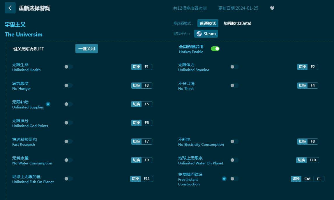Click 切换 button for F7 hotkey
334x200 pixels.
pos(136,141)
